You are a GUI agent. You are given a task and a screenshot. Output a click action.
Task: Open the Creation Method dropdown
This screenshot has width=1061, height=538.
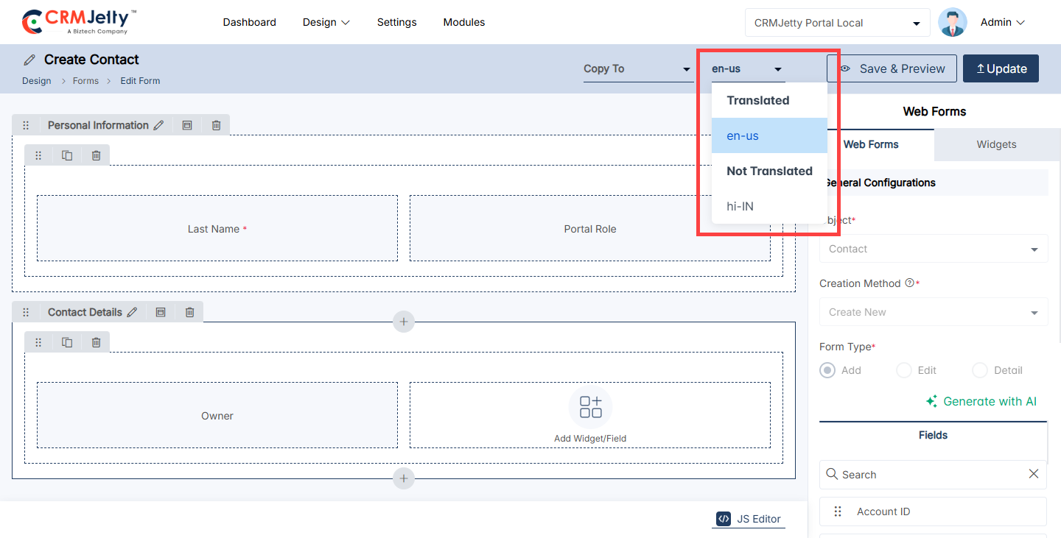click(934, 312)
